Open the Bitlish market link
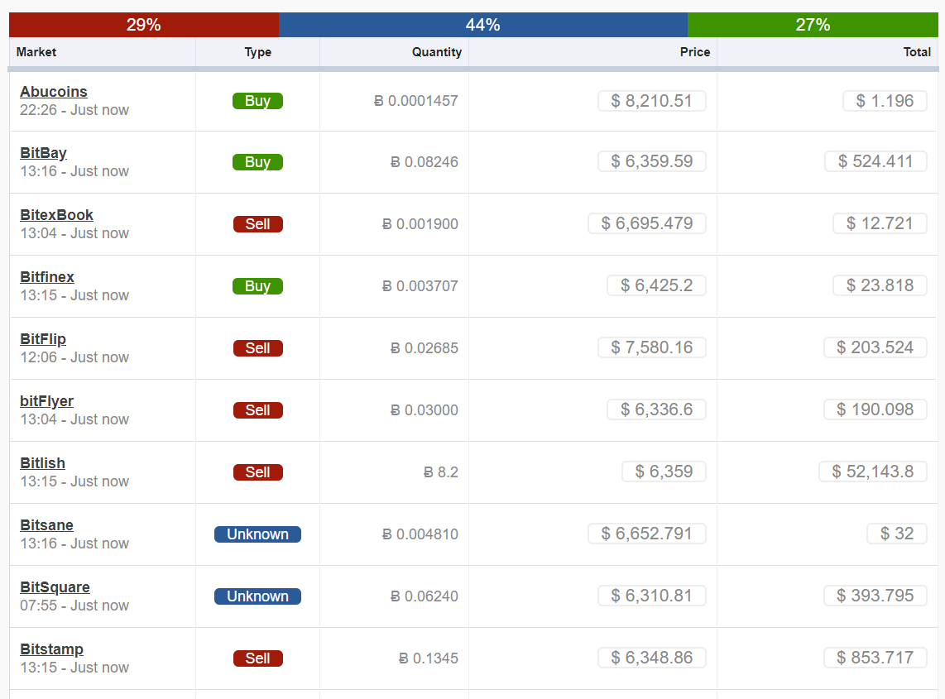Viewport: 945px width, 699px height. pos(42,463)
